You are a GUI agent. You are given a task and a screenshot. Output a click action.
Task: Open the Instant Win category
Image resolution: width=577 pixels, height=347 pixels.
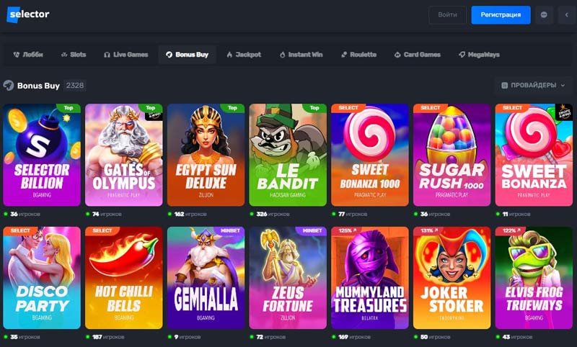pos(301,55)
